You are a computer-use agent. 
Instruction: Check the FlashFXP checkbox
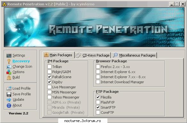tap(98, 102)
